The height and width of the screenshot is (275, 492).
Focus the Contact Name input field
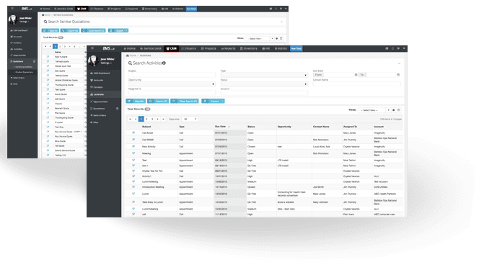357,84
